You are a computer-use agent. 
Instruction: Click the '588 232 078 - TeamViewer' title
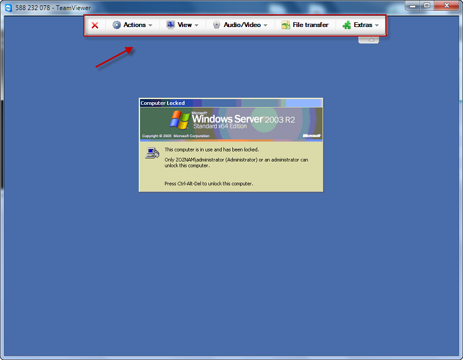[53, 7]
